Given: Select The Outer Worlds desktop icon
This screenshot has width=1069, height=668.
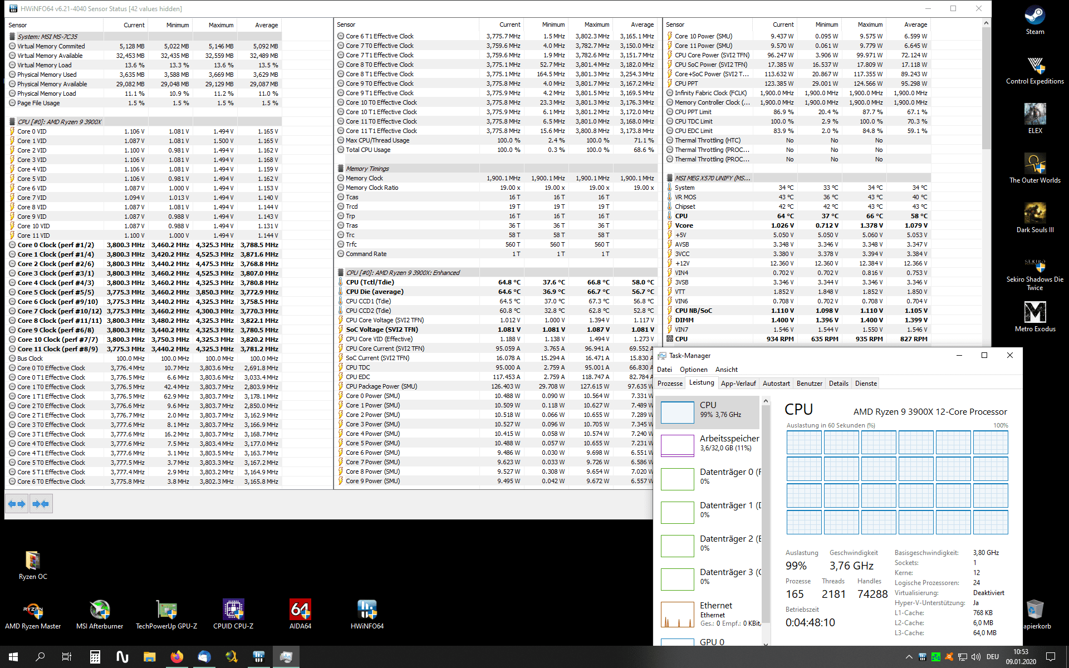Looking at the screenshot, I should [1034, 169].
